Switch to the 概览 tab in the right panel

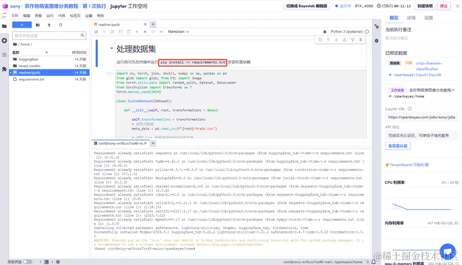pos(394,18)
